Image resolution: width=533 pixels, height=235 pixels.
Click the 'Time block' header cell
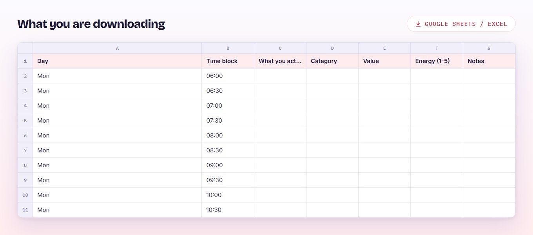point(228,61)
